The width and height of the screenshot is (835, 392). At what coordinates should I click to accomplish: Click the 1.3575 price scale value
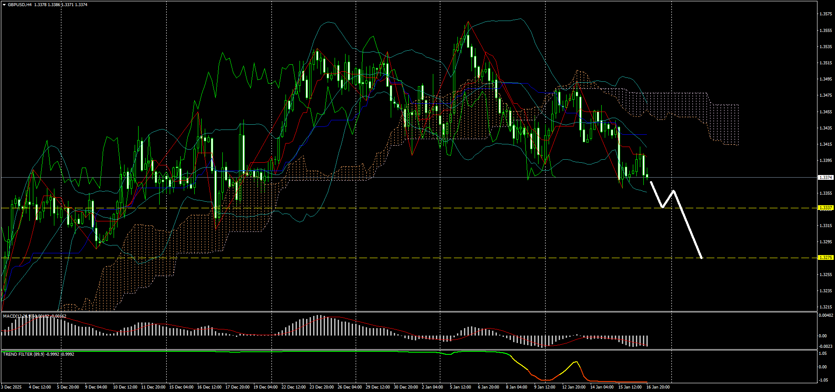826,14
